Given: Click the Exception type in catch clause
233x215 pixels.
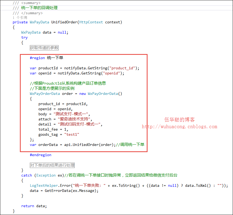Looking at the screenshot, I should (46, 175).
